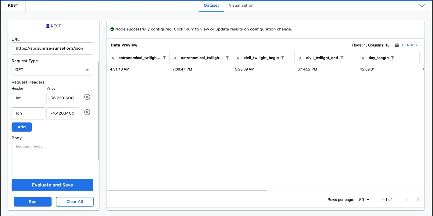Click the text-type 'A' icon on day_length
Screen dimensions: 433x216
click(363, 58)
